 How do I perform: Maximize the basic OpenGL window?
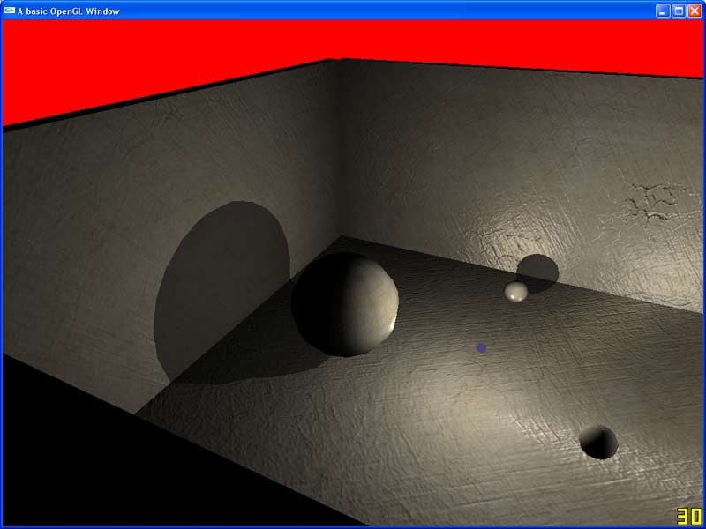tap(679, 11)
